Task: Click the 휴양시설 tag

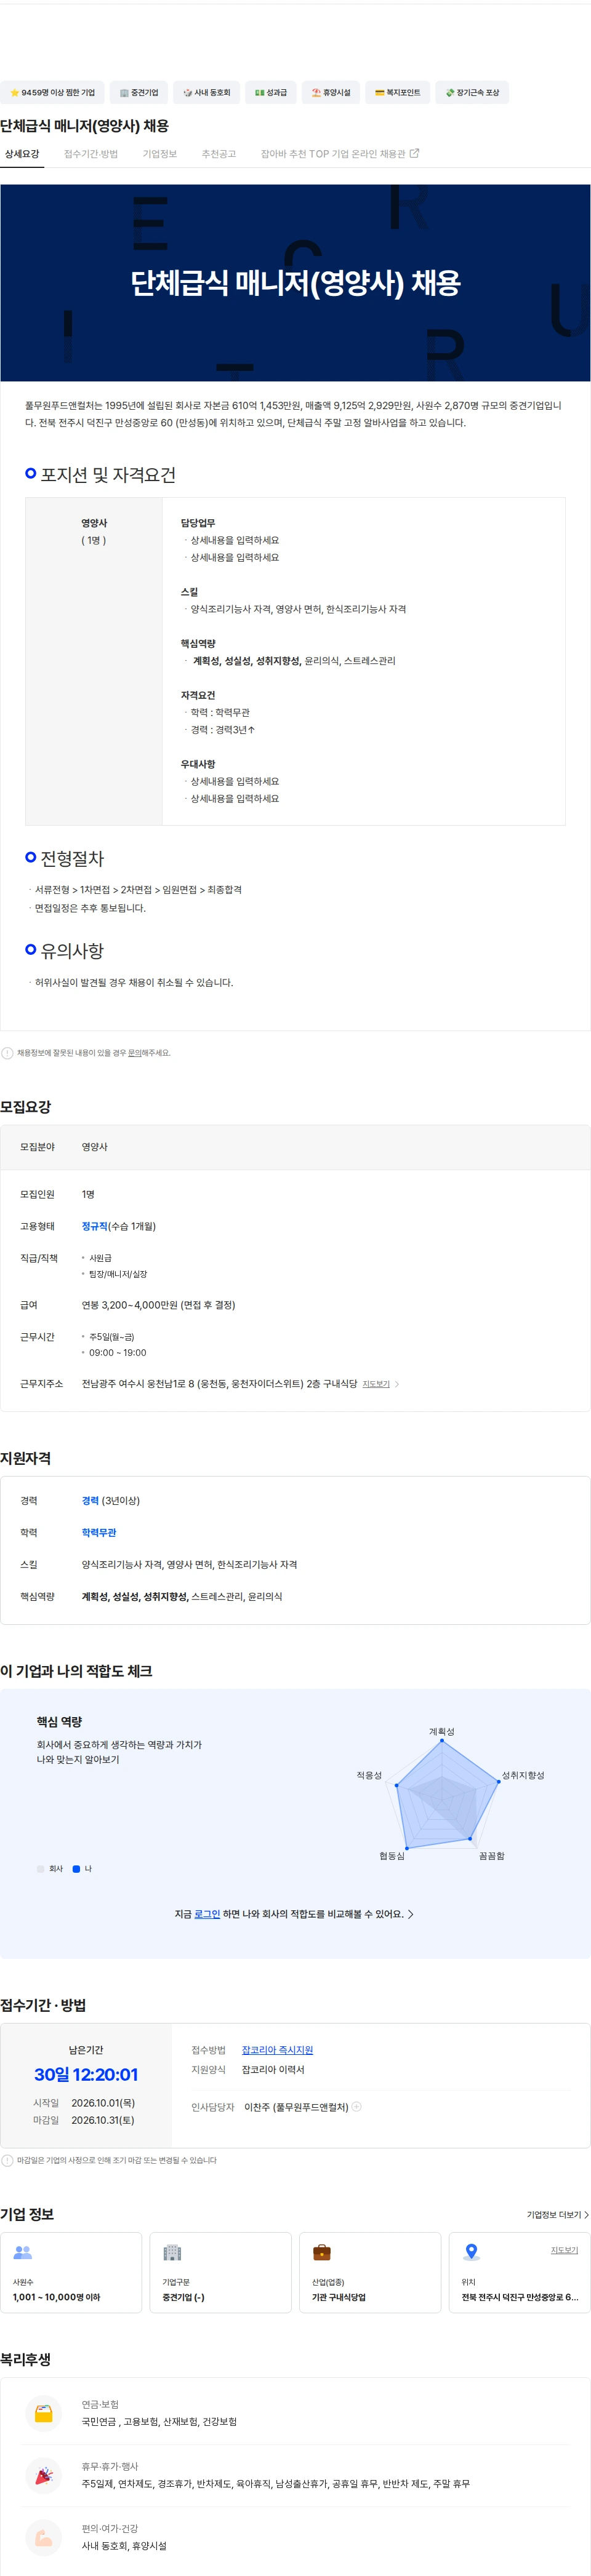Action: [331, 93]
